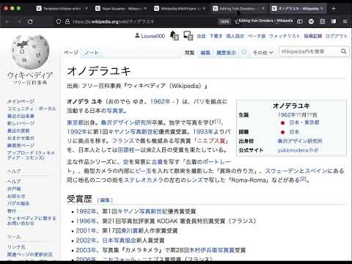Select the 編集 edit tab
The height and width of the screenshot is (264, 352).
coord(205,53)
